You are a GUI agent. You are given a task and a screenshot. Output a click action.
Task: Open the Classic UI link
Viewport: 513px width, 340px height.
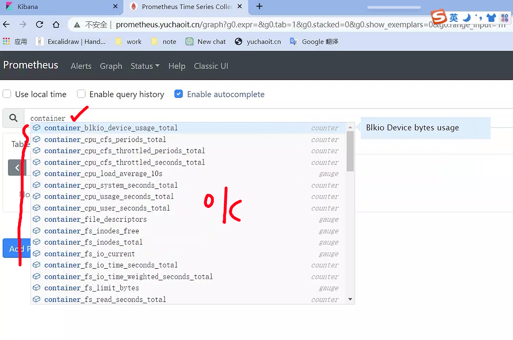[211, 66]
